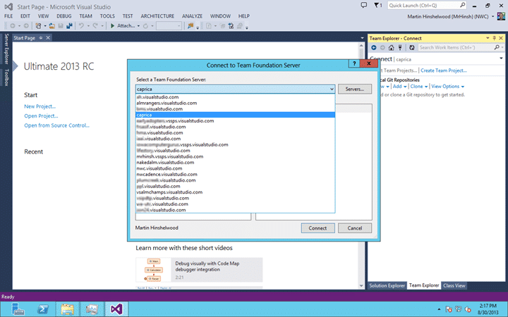Open the New Project icon dropdown arrow
Image resolution: width=508 pixels, height=317 pixels.
coord(44,26)
